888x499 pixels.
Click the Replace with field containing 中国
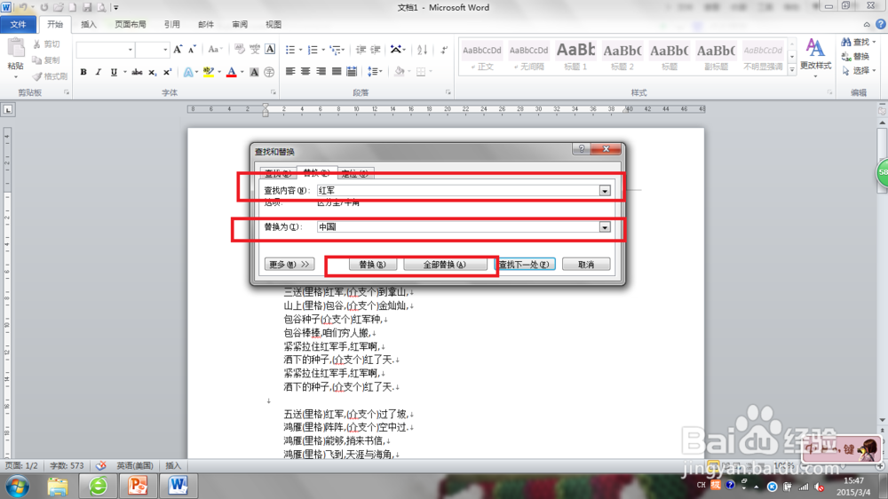457,227
